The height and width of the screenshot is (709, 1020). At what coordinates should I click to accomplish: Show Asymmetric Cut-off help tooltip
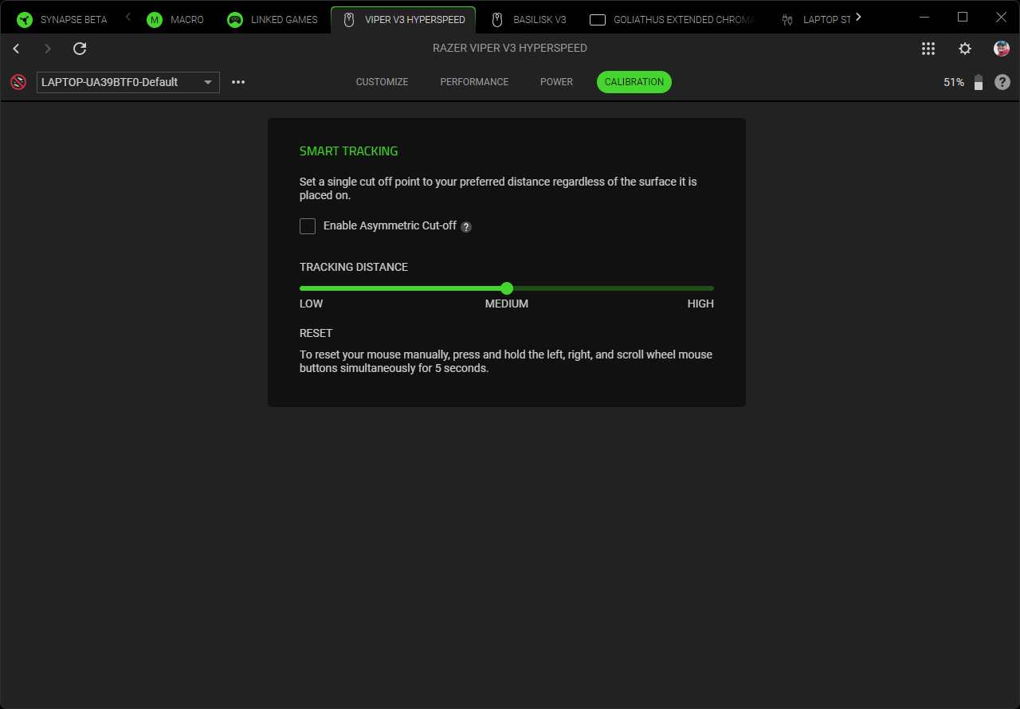466,227
